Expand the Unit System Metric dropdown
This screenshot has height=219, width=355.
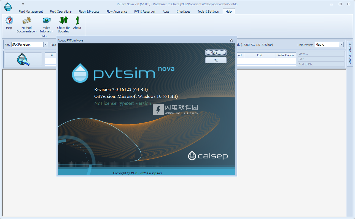341,45
